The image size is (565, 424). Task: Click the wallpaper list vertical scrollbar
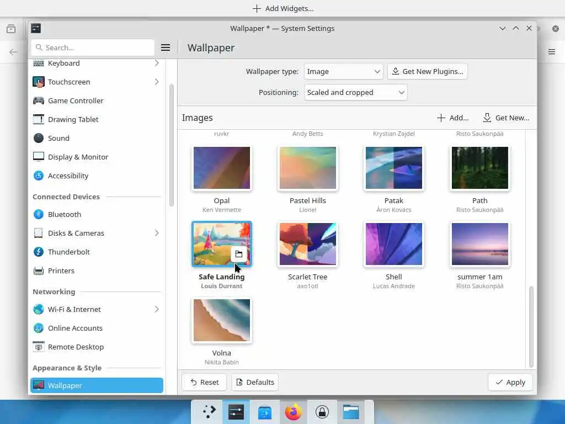point(531,327)
